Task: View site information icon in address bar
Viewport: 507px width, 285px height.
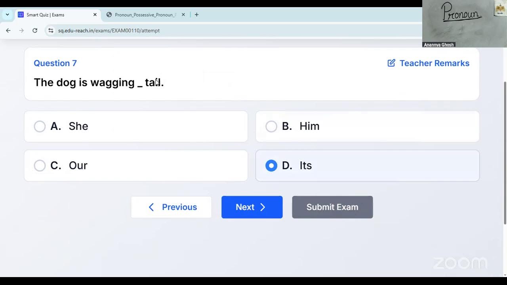Action: pyautogui.click(x=51, y=30)
